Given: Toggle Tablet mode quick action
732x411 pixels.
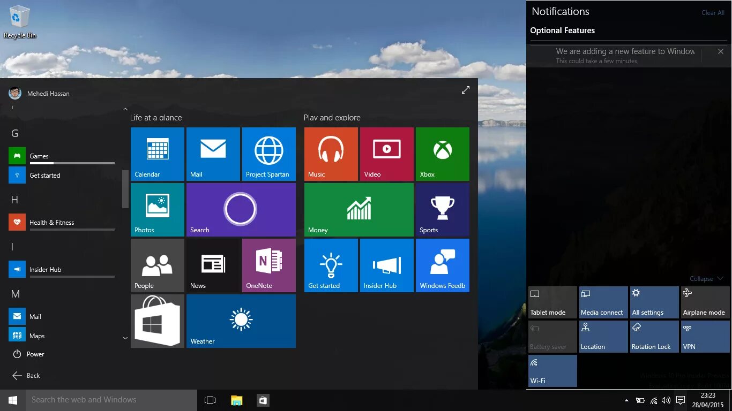Looking at the screenshot, I should pos(552,302).
